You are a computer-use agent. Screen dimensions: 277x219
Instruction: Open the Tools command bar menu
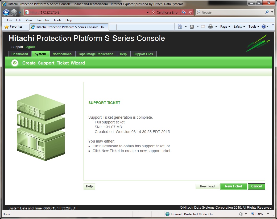[254, 27]
